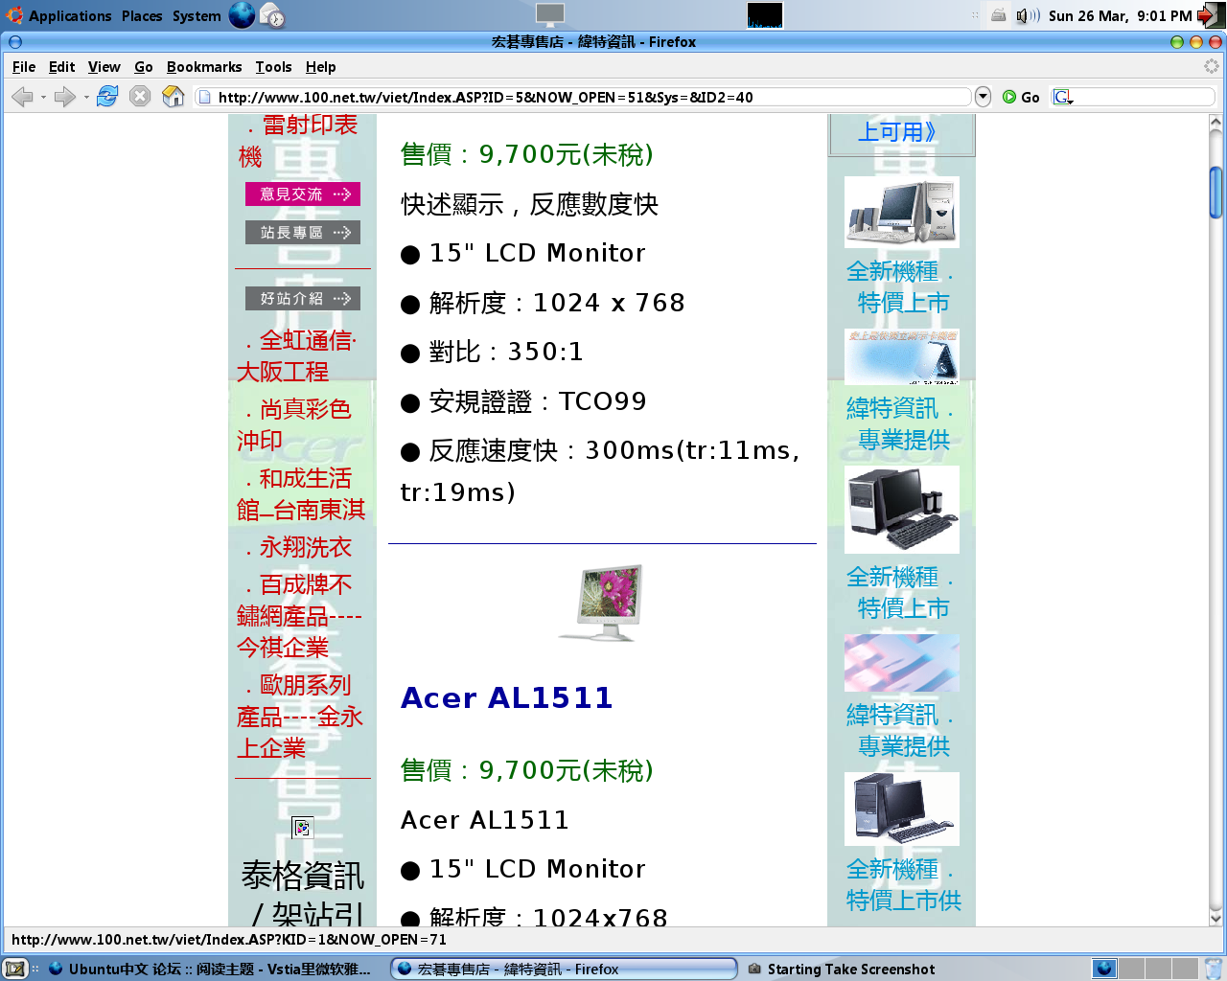Open the Tools menu

point(273,67)
